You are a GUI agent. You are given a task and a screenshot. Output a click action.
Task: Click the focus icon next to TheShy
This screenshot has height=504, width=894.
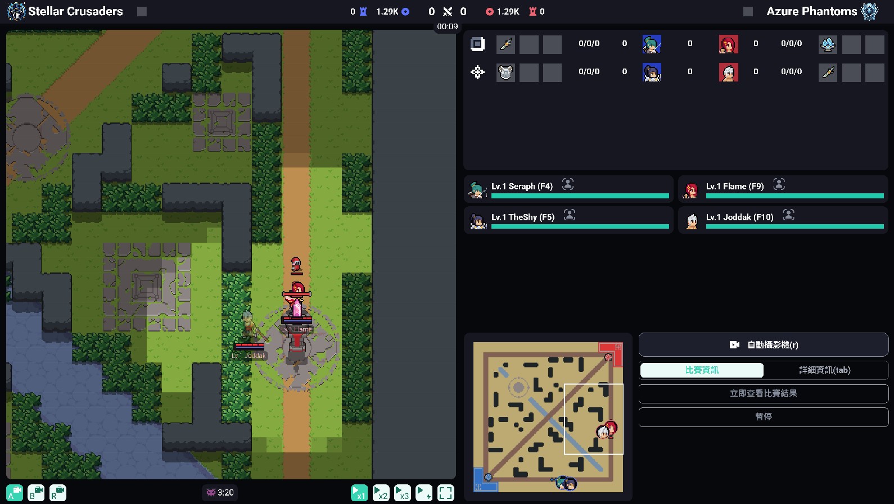(x=570, y=215)
